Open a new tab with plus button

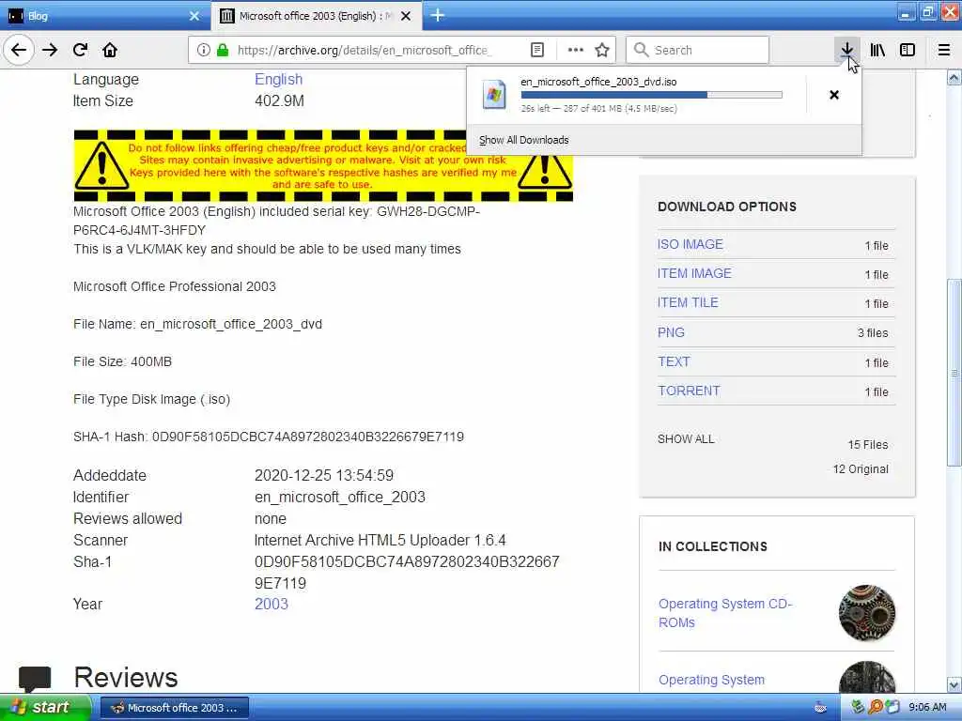pyautogui.click(x=438, y=16)
